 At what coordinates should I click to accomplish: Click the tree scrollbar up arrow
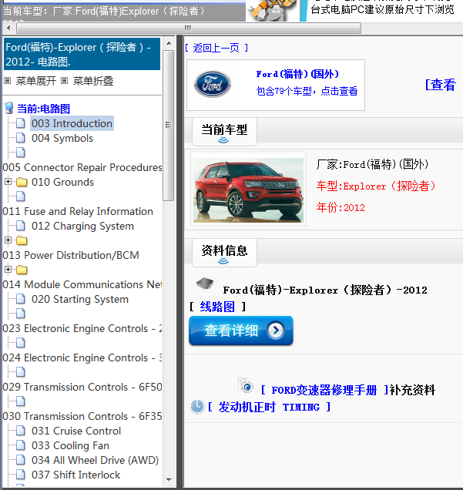pos(169,43)
